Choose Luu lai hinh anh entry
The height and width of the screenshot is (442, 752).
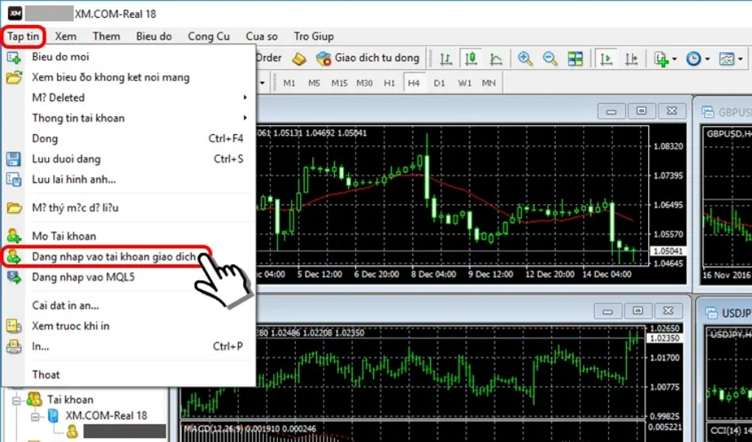click(128, 179)
